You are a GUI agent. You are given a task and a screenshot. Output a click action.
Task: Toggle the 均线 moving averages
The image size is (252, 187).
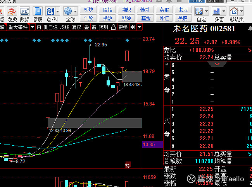point(65,27)
